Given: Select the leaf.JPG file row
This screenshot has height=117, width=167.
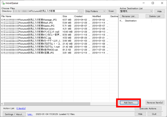Looking at the screenshot, I should click(59, 23).
